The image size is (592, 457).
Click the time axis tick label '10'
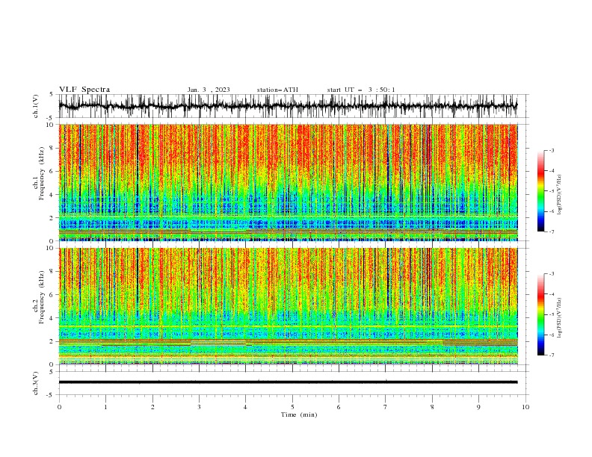pyautogui.click(x=525, y=407)
